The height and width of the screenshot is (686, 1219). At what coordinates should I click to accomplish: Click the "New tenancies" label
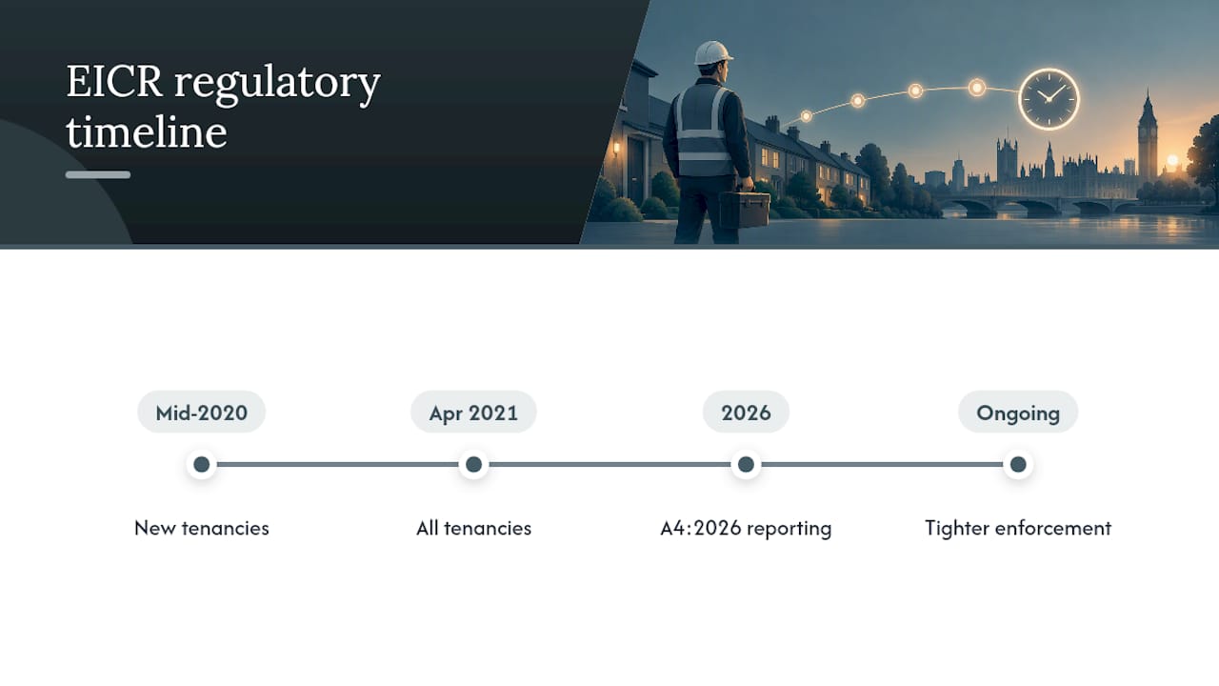tap(202, 528)
